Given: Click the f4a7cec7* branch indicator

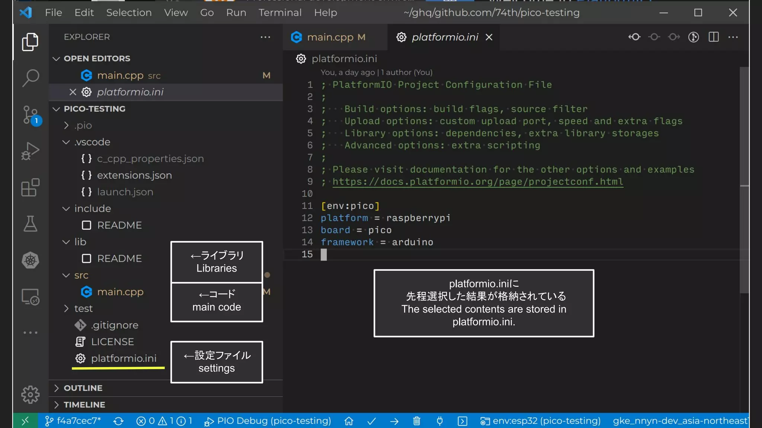Looking at the screenshot, I should [73, 421].
